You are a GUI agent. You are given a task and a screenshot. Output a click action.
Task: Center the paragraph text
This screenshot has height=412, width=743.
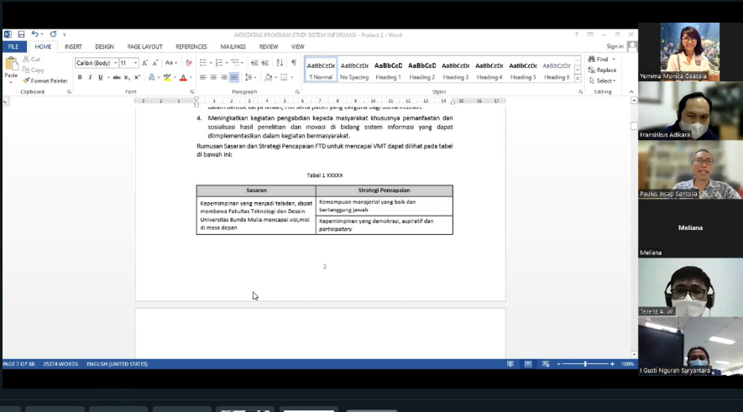(213, 77)
